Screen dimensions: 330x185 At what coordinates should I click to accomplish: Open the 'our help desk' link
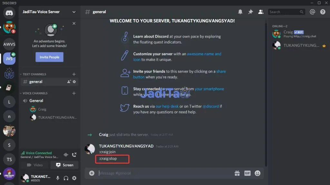tap(167, 106)
